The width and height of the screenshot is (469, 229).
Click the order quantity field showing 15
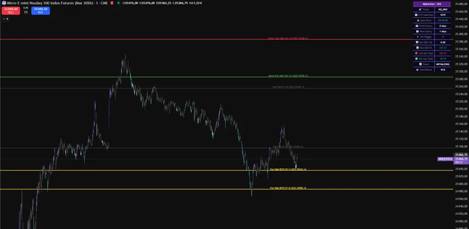click(x=26, y=12)
